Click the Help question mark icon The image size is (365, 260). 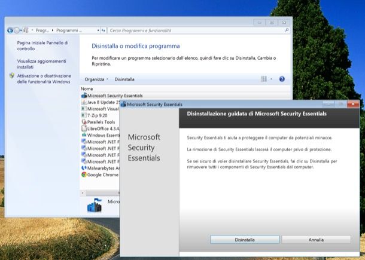[282, 79]
